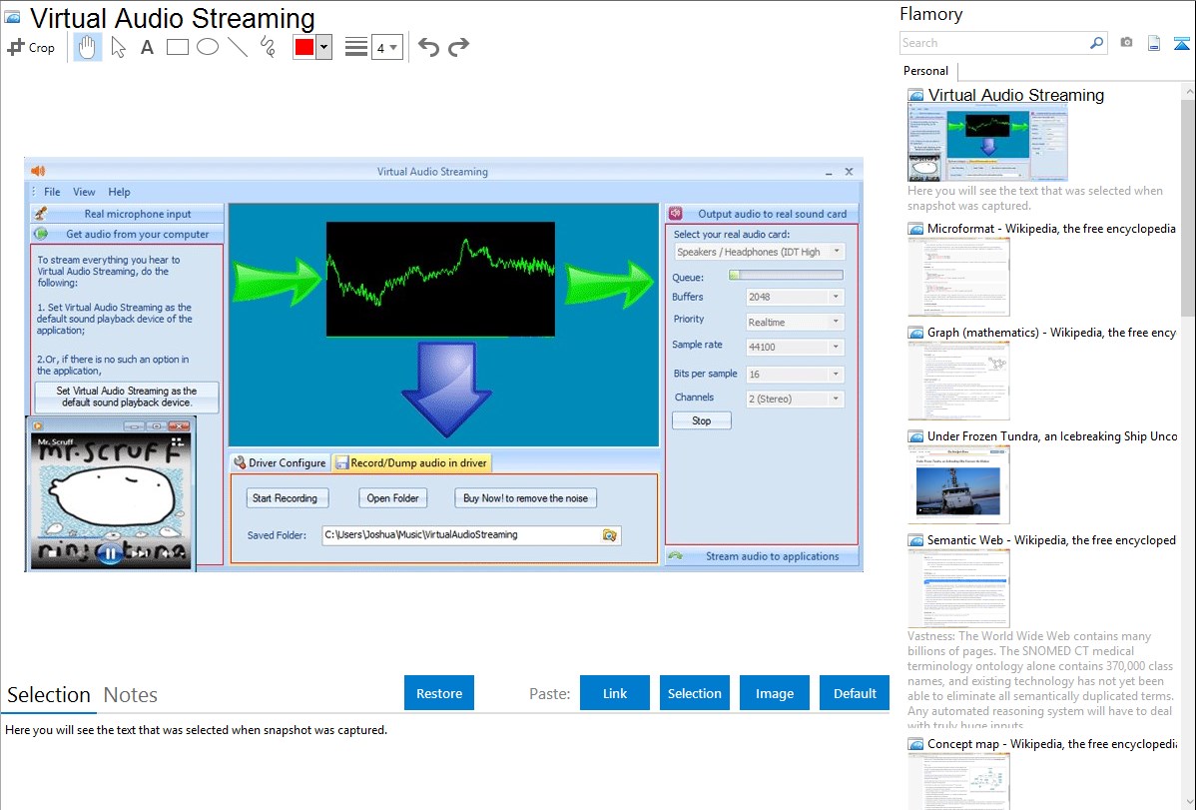The width and height of the screenshot is (1196, 810).
Task: Select the text annotation tool
Action: (x=147, y=47)
